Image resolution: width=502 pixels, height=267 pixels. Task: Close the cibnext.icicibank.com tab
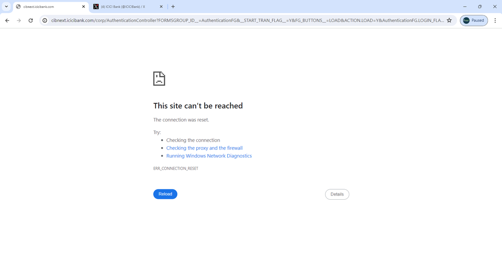83,7
